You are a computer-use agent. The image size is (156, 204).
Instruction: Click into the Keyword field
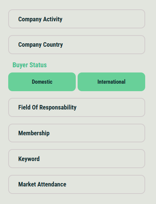[x=77, y=158]
